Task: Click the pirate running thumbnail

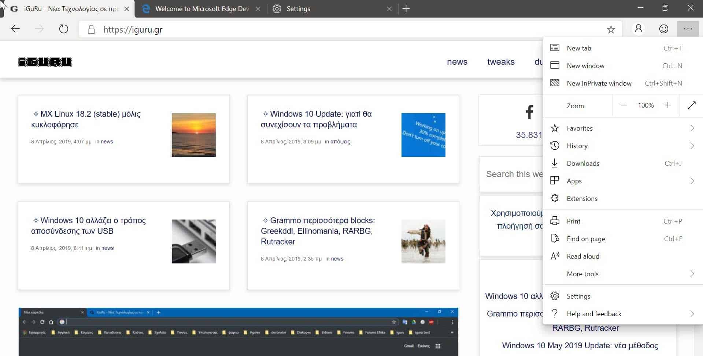Action: point(423,241)
